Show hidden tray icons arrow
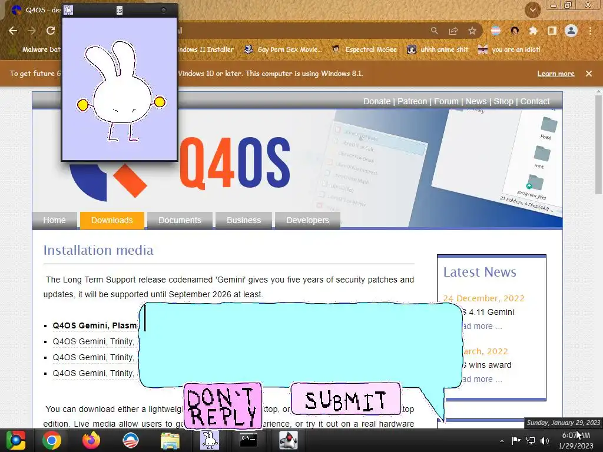This screenshot has height=452, width=603. pyautogui.click(x=502, y=441)
